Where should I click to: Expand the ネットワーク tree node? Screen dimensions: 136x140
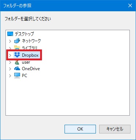point(10,41)
